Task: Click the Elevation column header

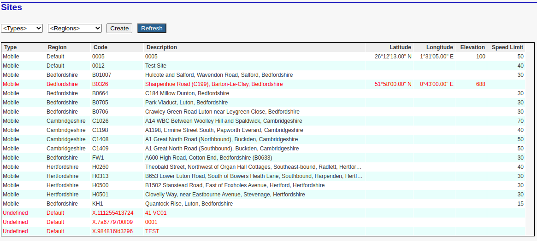Action: 472,47
